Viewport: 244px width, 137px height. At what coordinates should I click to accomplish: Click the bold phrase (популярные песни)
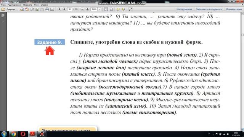point(126,100)
